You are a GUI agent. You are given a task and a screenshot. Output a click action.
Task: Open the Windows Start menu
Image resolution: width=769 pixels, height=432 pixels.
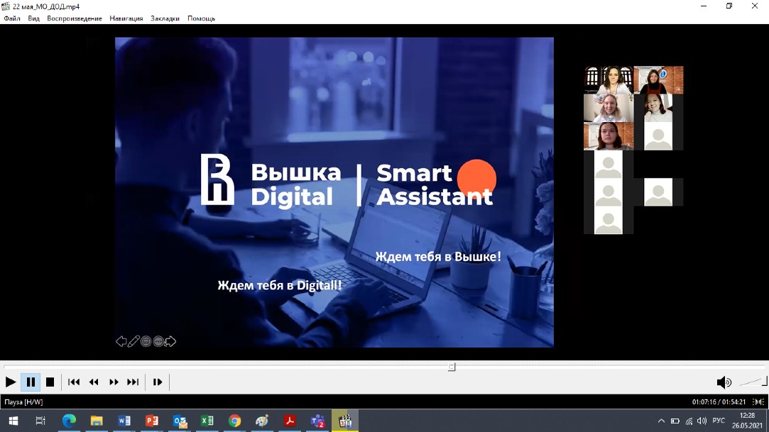tap(13, 421)
